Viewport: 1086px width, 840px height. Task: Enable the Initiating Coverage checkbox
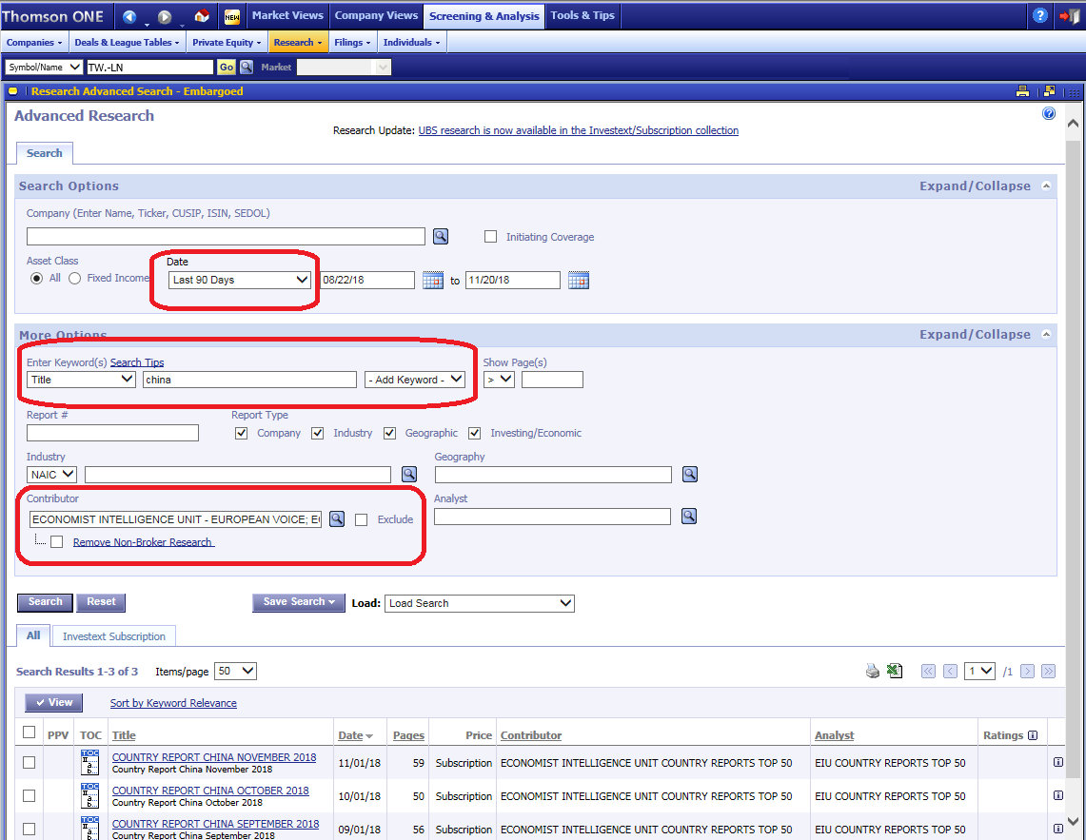(x=491, y=237)
